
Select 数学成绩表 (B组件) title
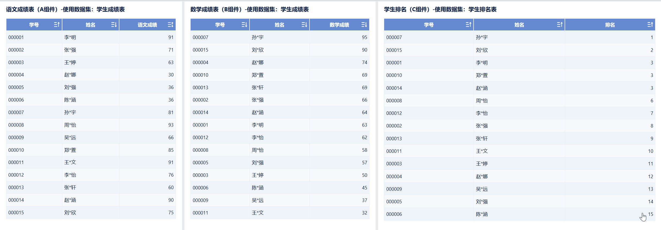[250, 9]
